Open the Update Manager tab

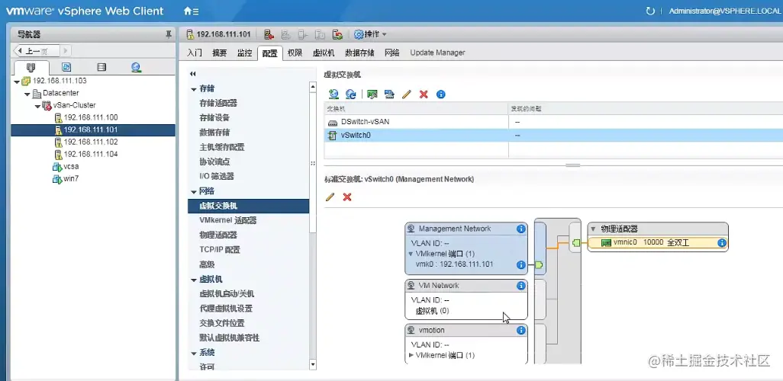pos(437,53)
